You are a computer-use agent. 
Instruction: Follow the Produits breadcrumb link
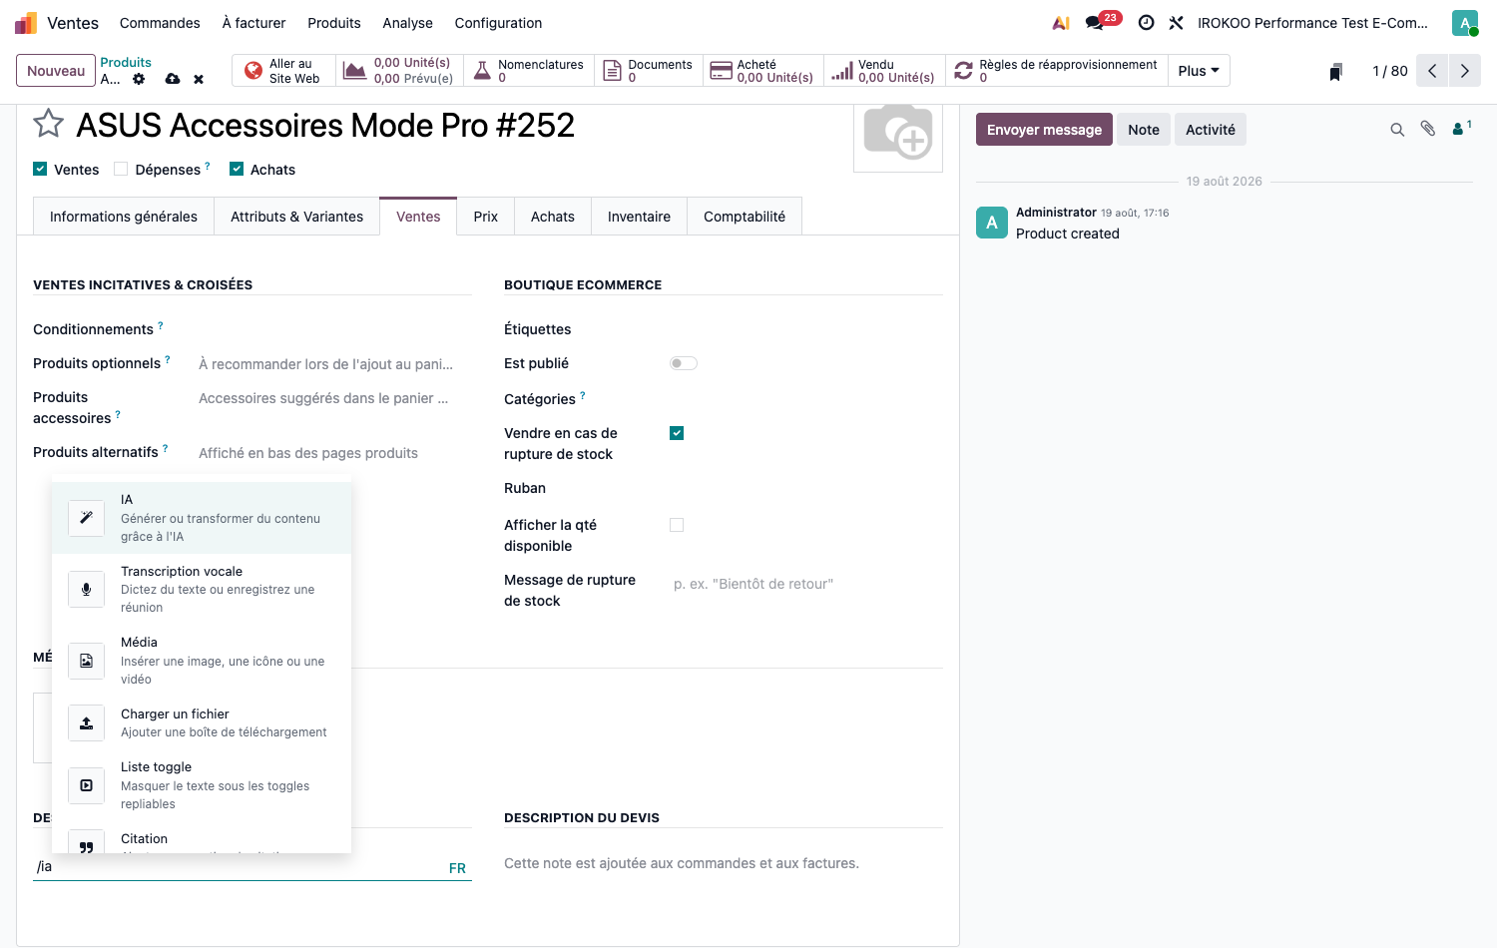[x=126, y=63]
